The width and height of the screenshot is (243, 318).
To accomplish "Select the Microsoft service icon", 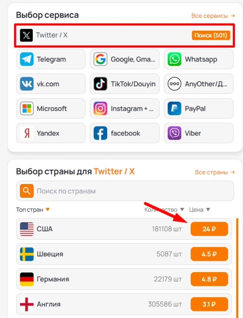I will (x=27, y=109).
